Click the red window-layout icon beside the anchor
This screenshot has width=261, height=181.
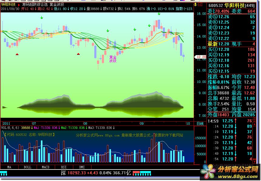click(200, 5)
